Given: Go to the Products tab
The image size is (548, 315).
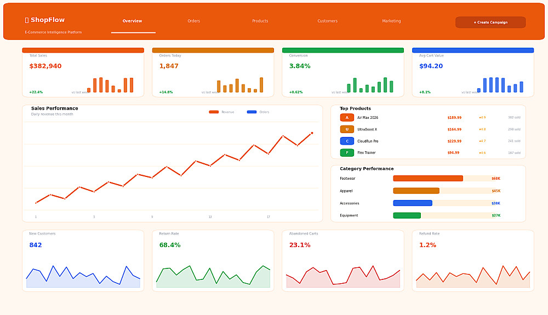Looking at the screenshot, I should (x=260, y=21).
